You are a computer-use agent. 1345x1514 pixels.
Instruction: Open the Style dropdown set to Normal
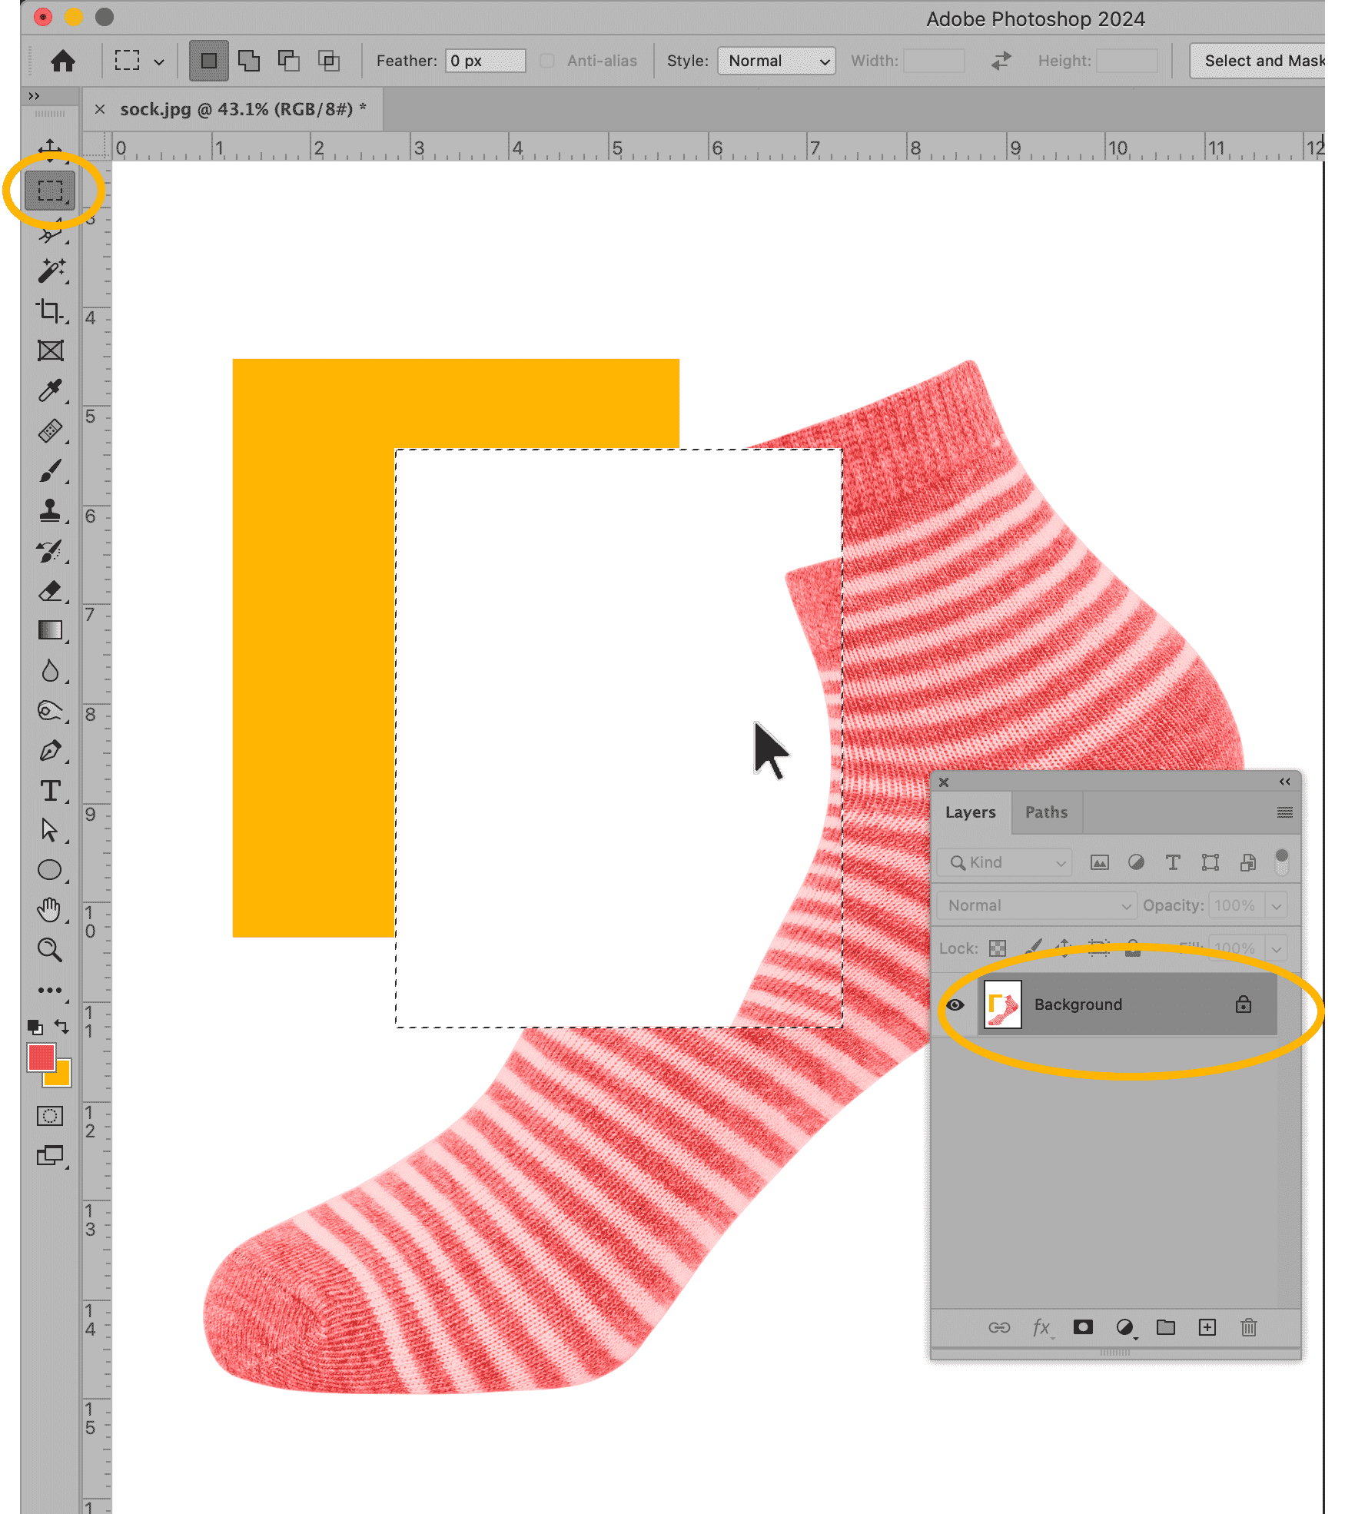(x=776, y=61)
